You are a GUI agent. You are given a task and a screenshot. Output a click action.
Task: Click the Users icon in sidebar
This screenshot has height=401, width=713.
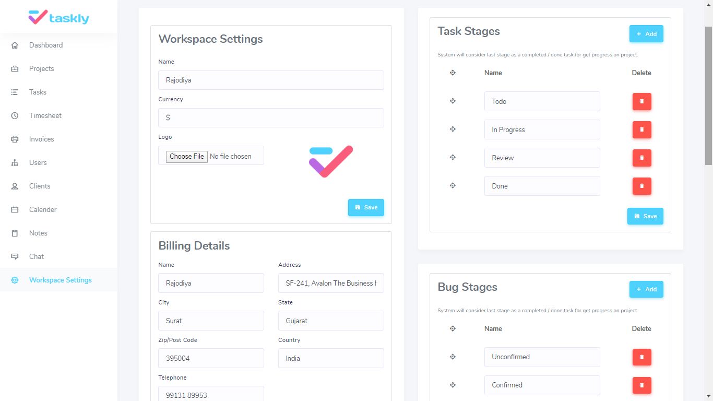pyautogui.click(x=15, y=162)
